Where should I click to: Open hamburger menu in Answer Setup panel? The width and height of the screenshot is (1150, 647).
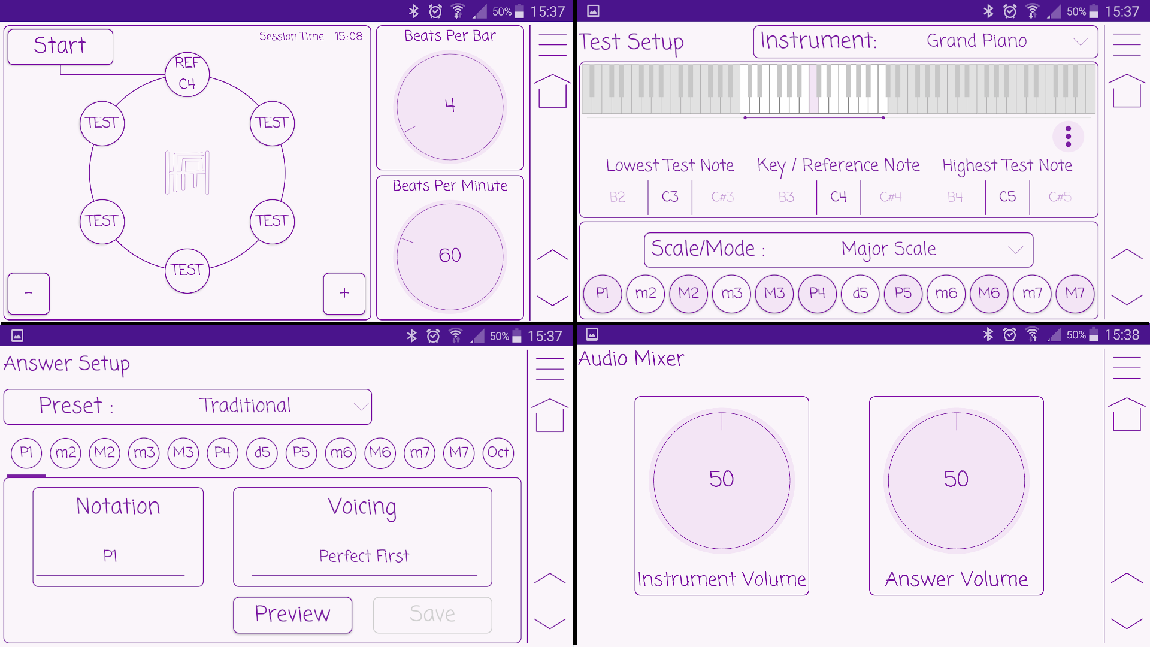[x=550, y=368]
